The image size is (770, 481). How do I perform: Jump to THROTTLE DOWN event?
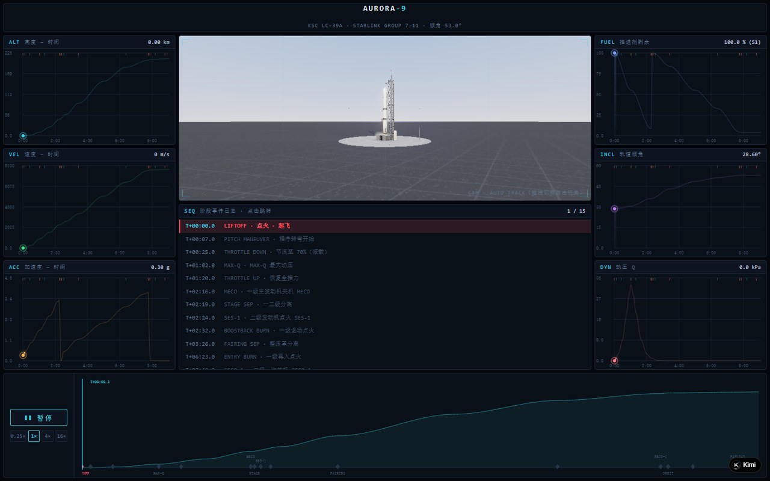click(385, 252)
